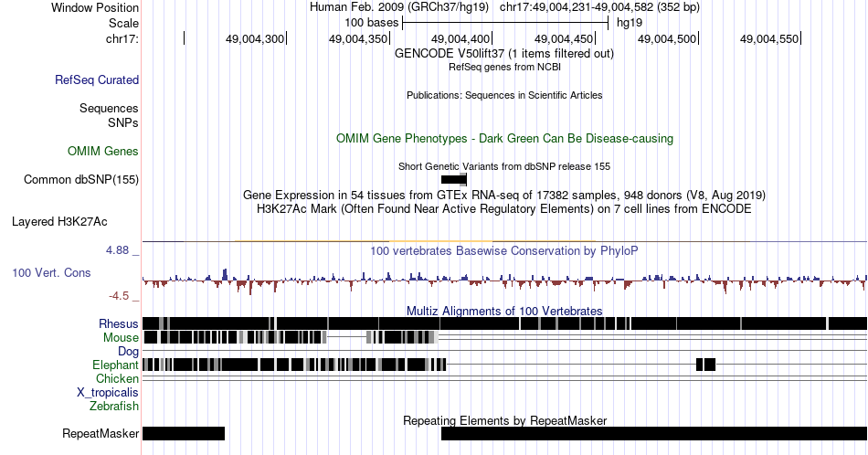Click 100 vertebrates Basewise Conservation by PhyloP title
868x455 pixels.
pos(504,251)
